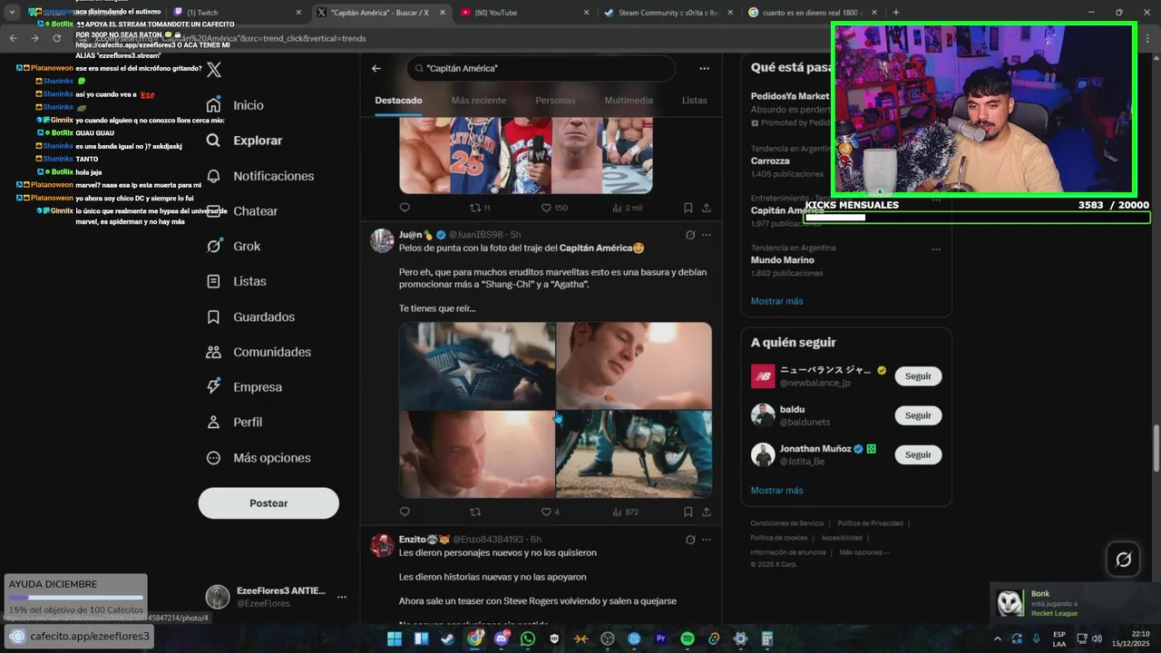Viewport: 1161px width, 653px height.
Task: Click the Postear button
Action: [268, 503]
